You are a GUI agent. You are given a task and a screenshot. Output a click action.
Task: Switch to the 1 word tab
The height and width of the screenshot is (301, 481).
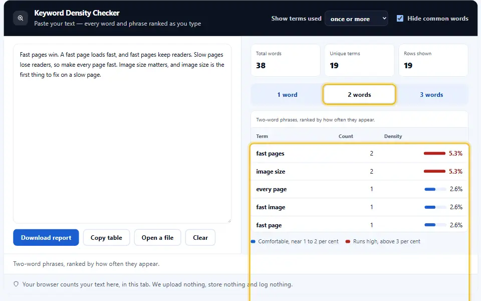pos(287,95)
